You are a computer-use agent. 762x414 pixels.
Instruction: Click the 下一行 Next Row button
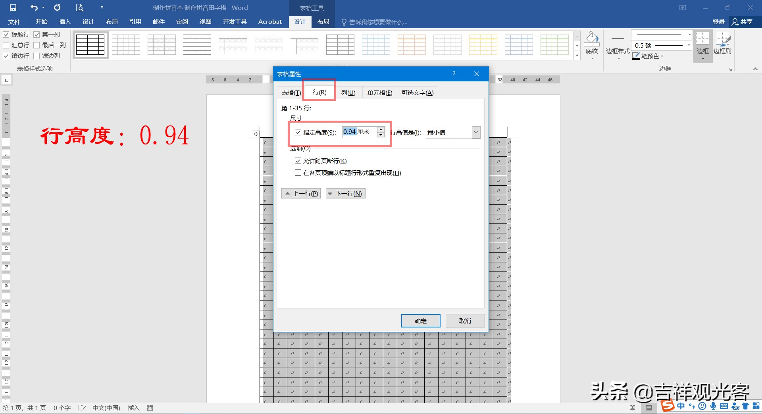pyautogui.click(x=345, y=193)
